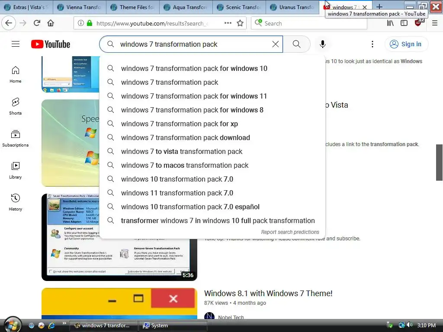Open YouTube settings three-dot menu

(x=372, y=44)
